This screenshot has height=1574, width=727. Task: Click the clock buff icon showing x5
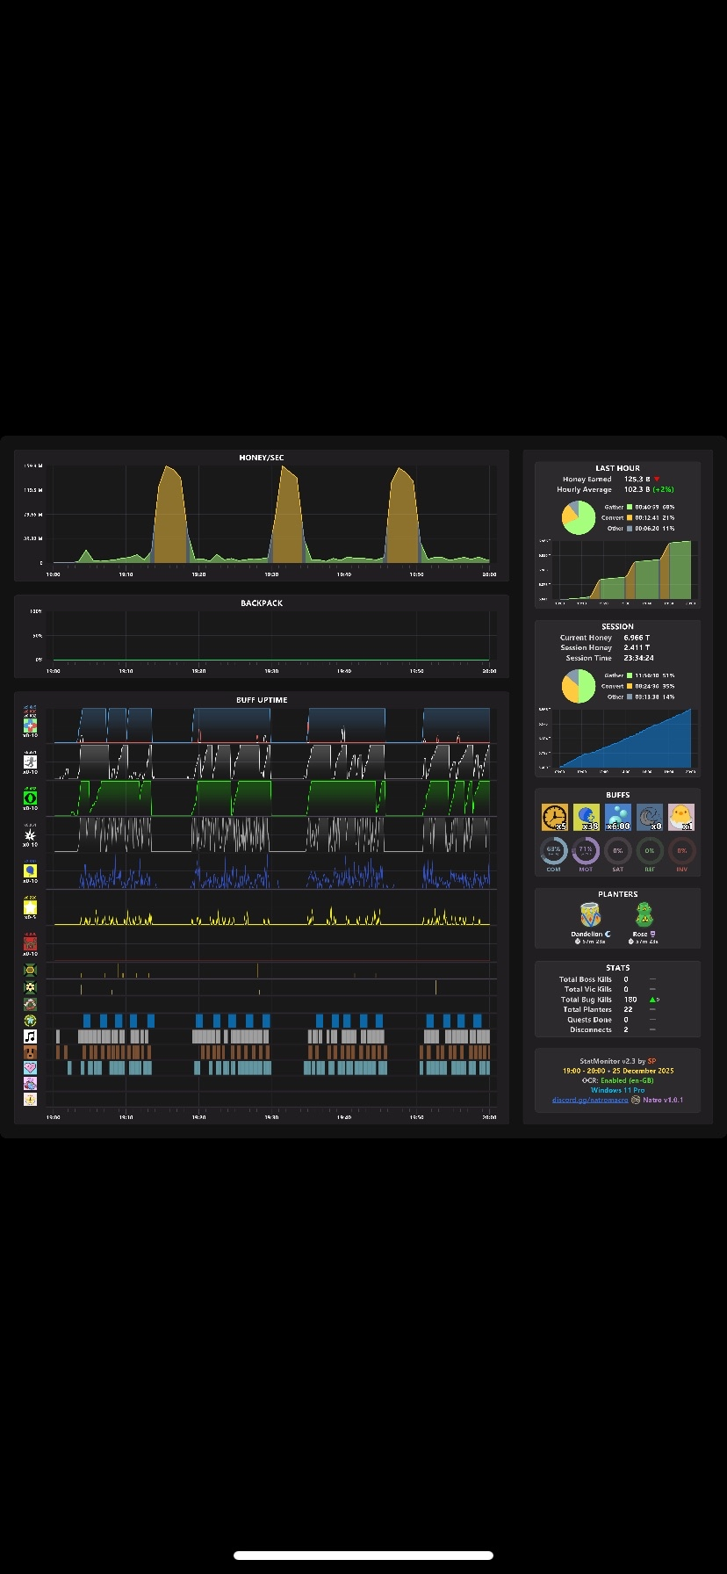click(554, 818)
